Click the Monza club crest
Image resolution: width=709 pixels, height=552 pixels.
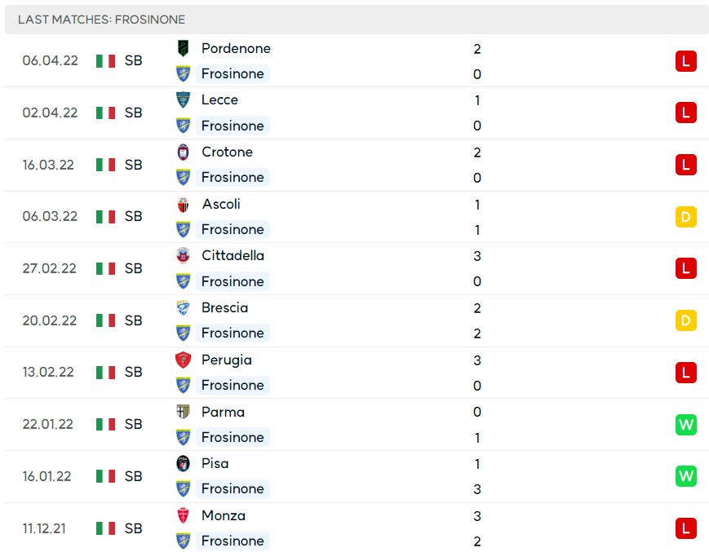point(183,515)
